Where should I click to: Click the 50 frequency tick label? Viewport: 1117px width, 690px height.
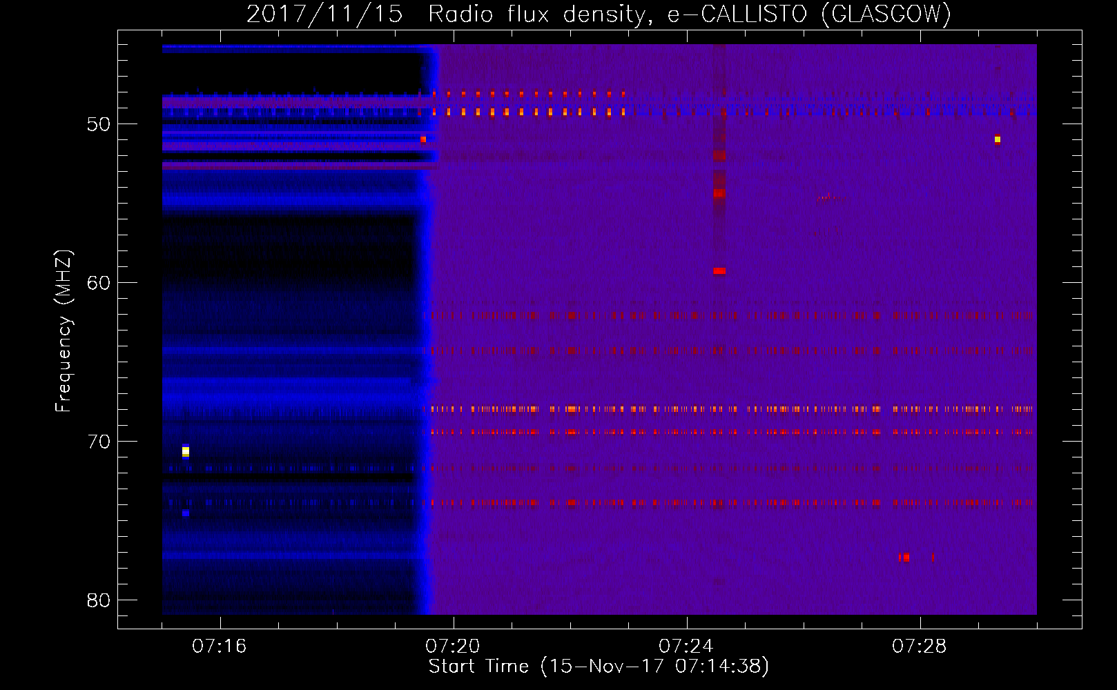point(99,124)
